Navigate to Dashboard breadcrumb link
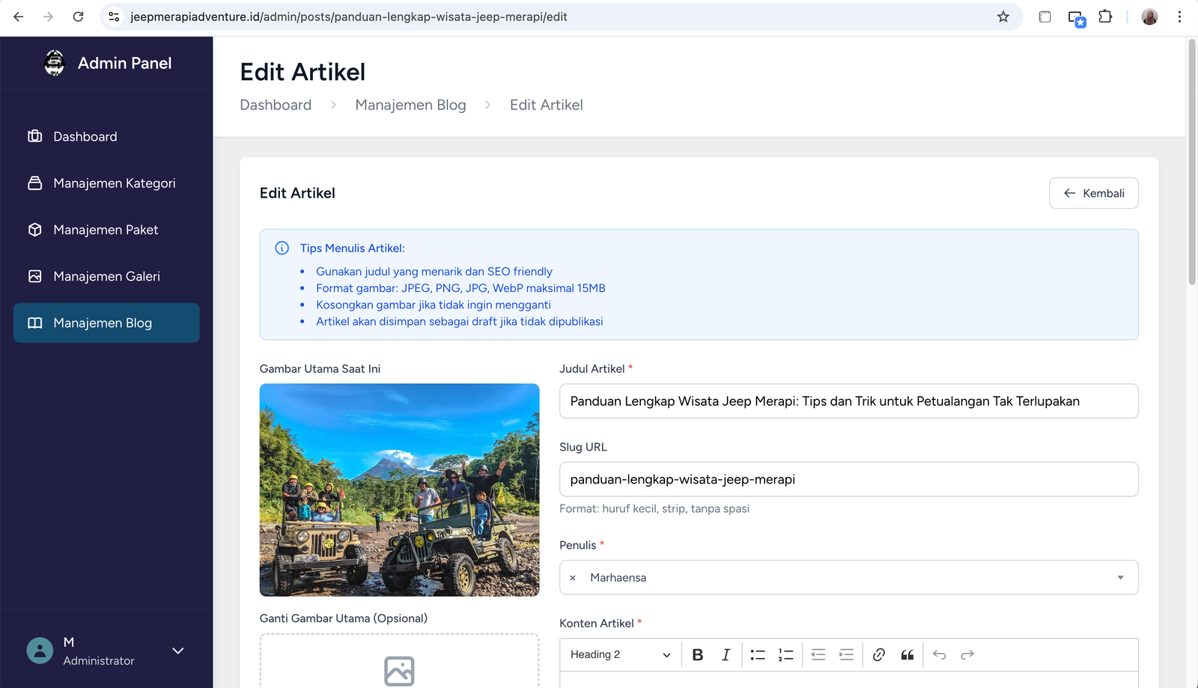Screen dimensions: 1198x688 (x=276, y=106)
